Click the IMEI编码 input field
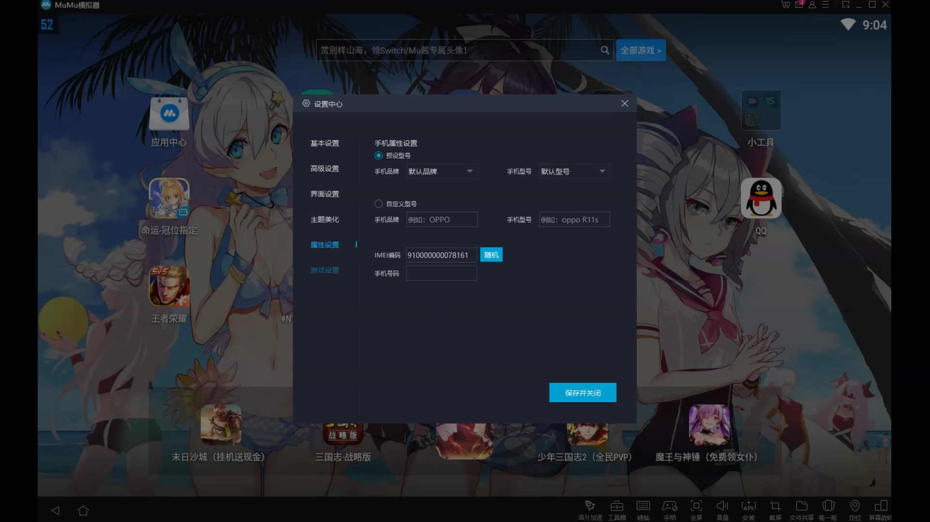The width and height of the screenshot is (930, 522). coord(441,255)
